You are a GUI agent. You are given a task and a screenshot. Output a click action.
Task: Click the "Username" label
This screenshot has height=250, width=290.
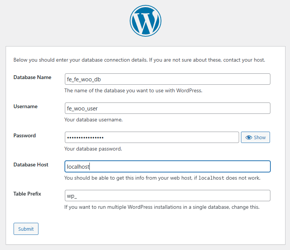tap(25, 106)
